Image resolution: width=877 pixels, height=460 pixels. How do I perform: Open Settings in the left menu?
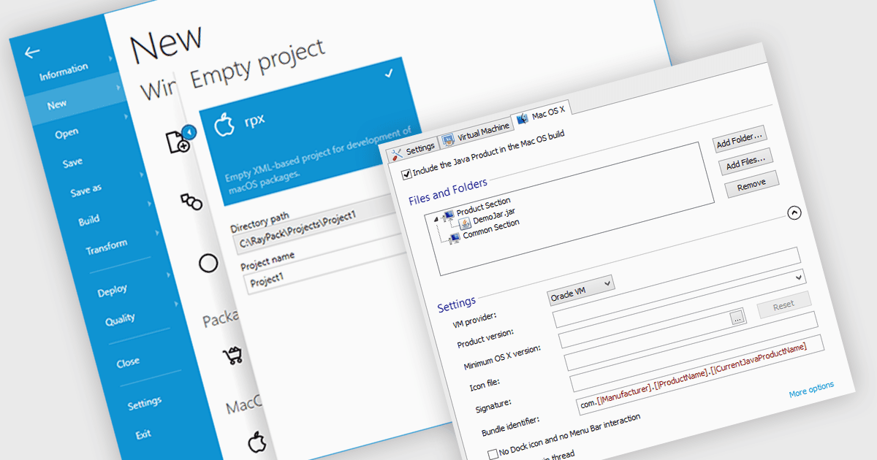[x=145, y=402]
